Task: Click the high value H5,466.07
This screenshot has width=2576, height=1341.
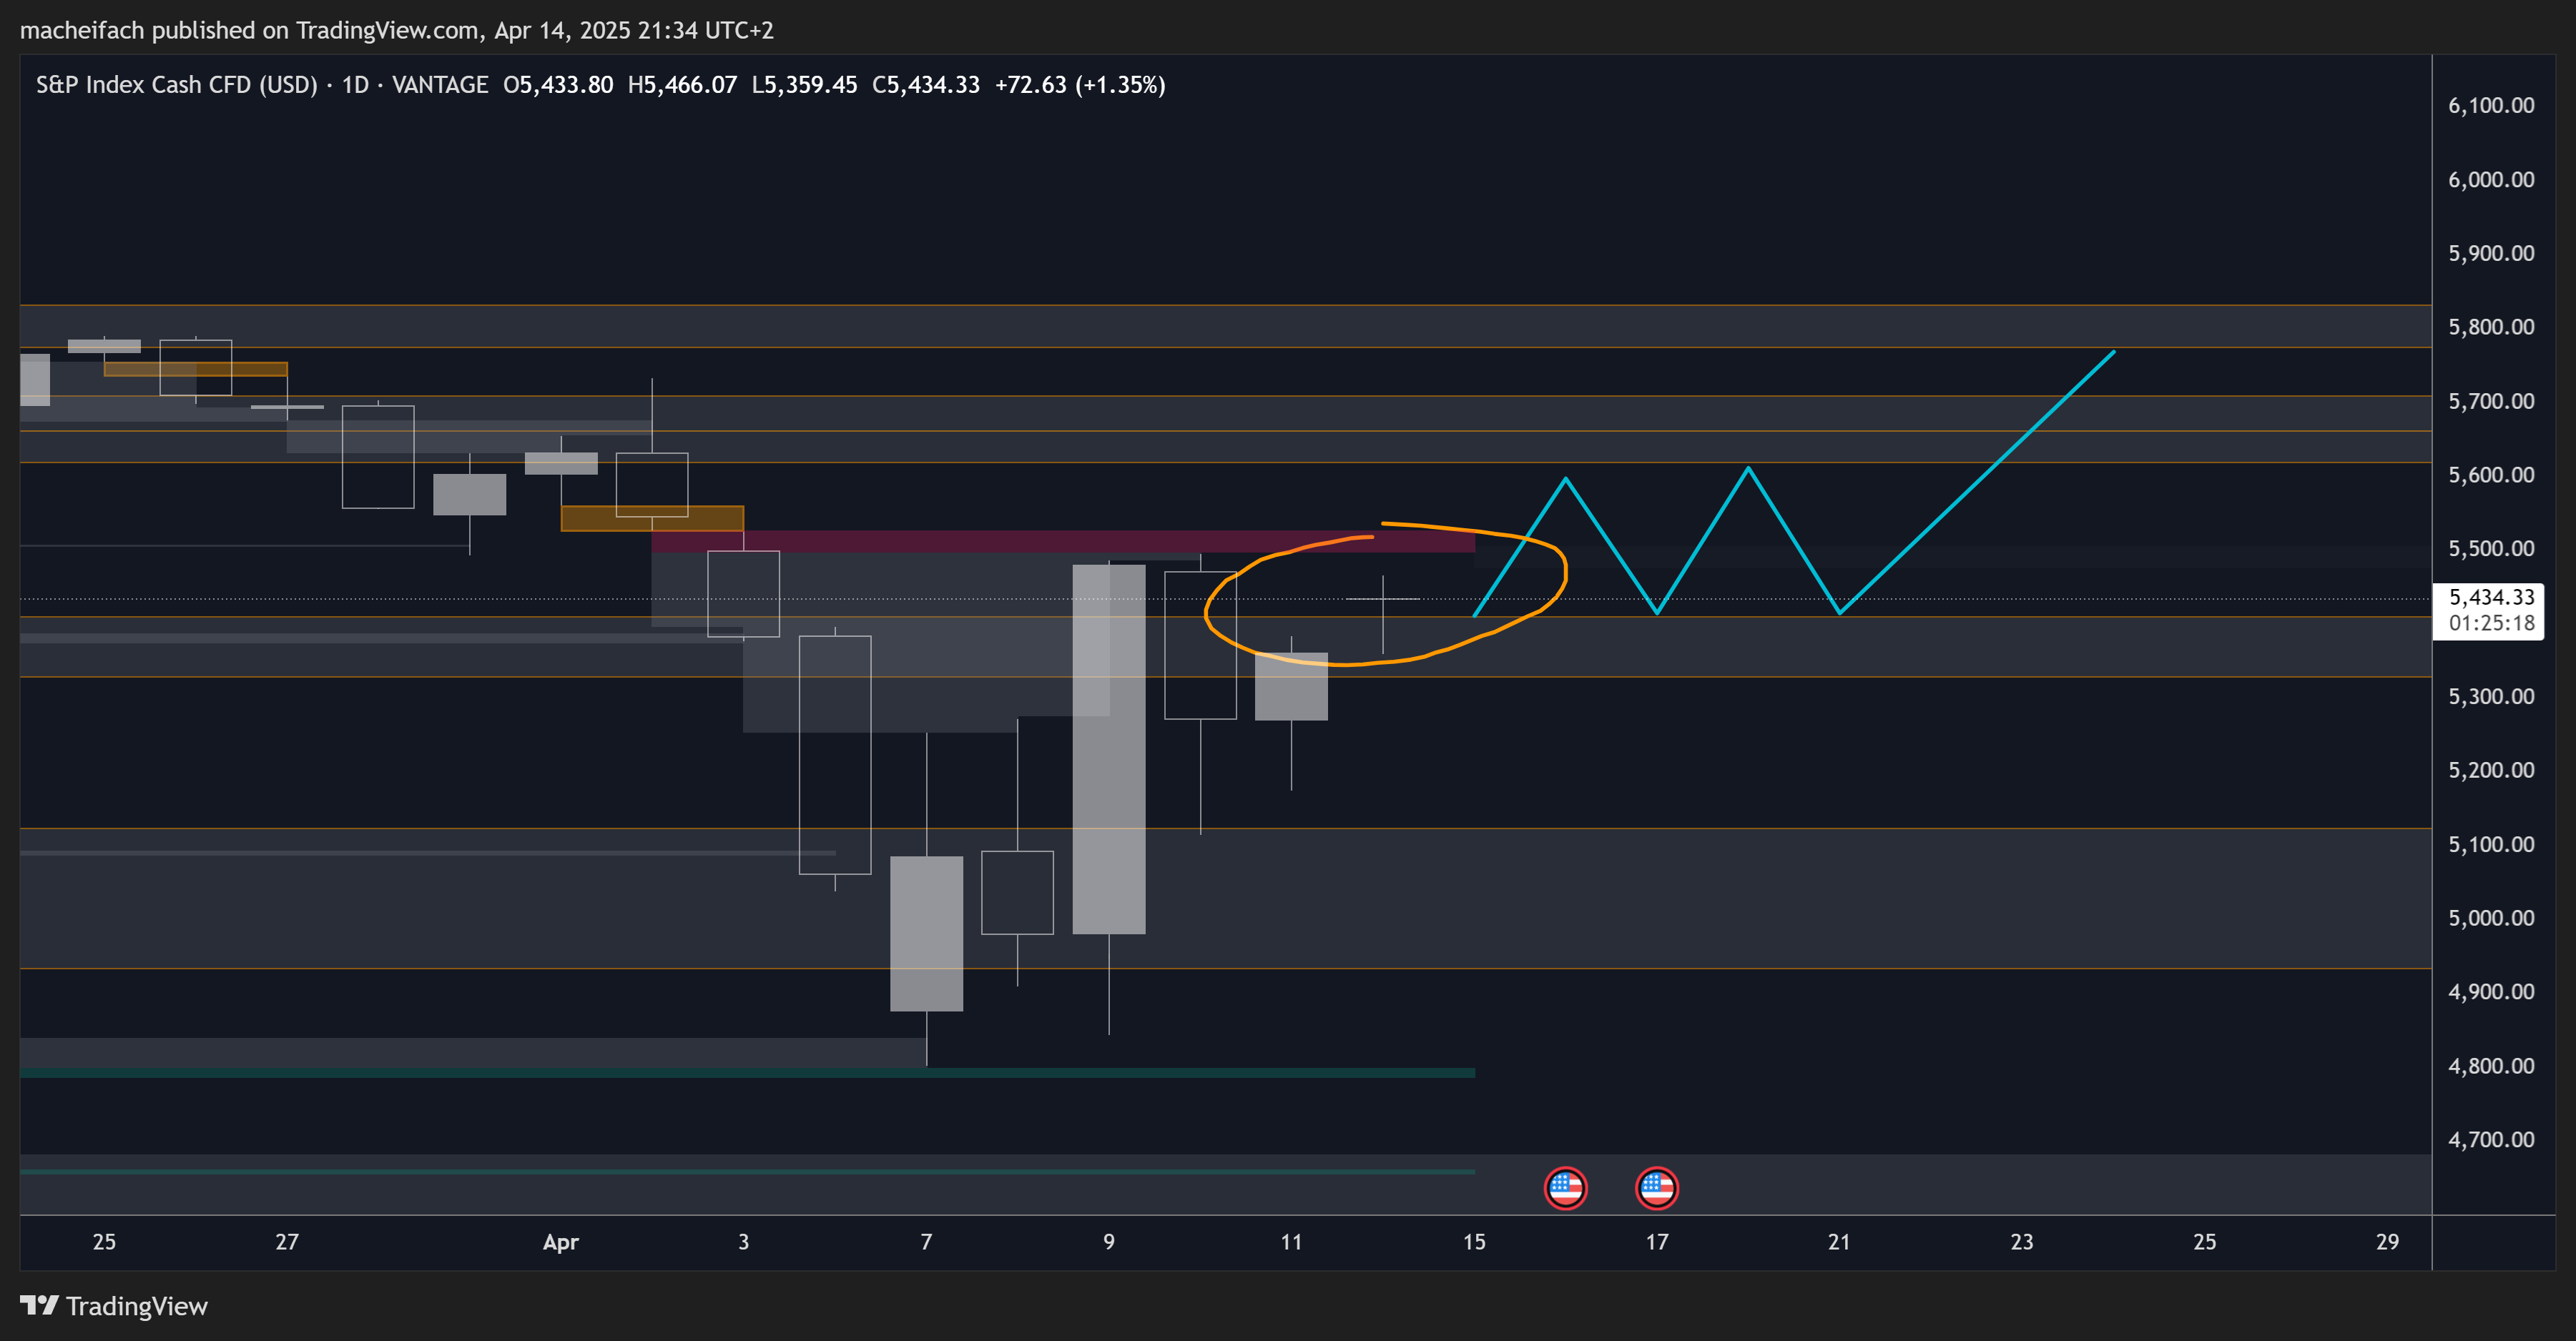Action: click(682, 85)
